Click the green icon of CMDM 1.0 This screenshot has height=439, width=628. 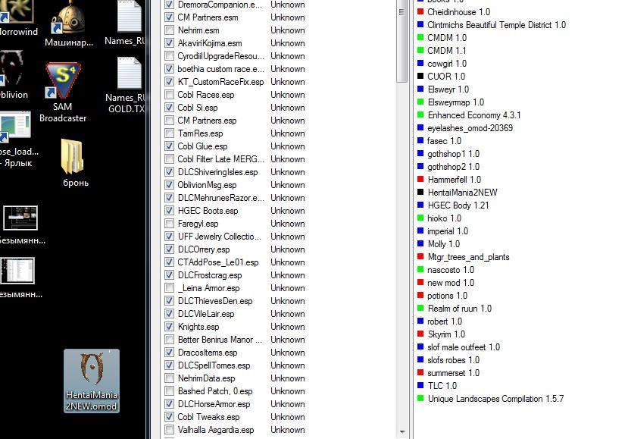[x=420, y=37]
